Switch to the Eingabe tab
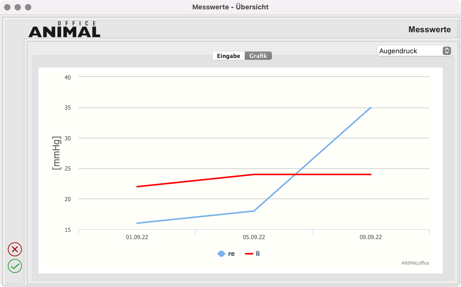 (228, 56)
